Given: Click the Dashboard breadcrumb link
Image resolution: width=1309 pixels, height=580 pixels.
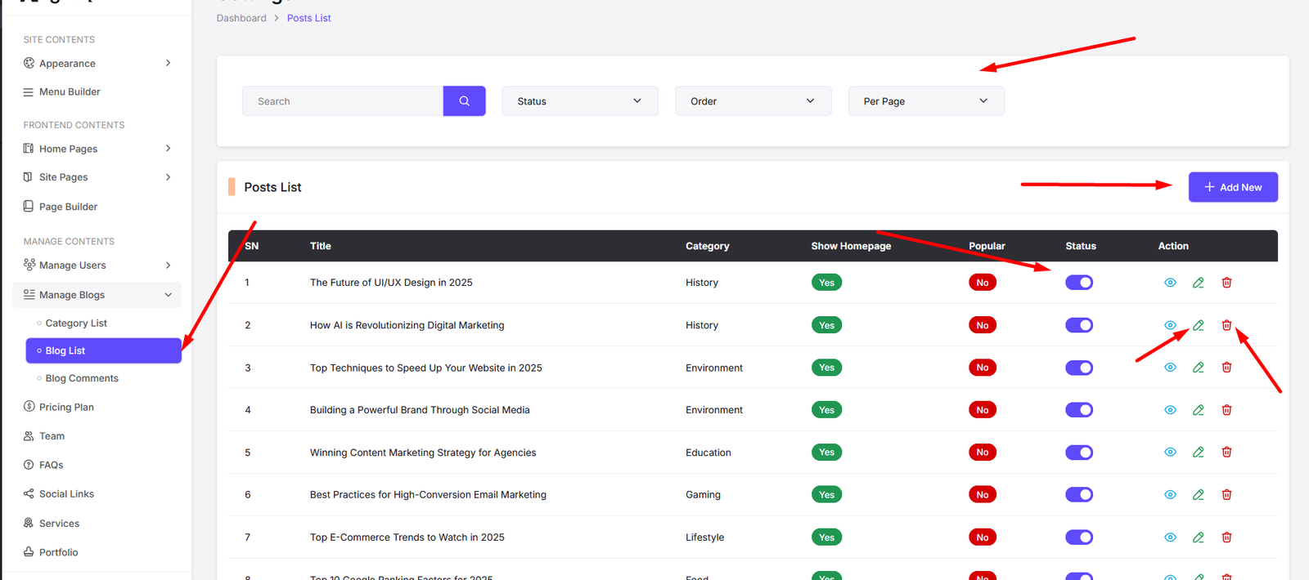Looking at the screenshot, I should point(241,18).
